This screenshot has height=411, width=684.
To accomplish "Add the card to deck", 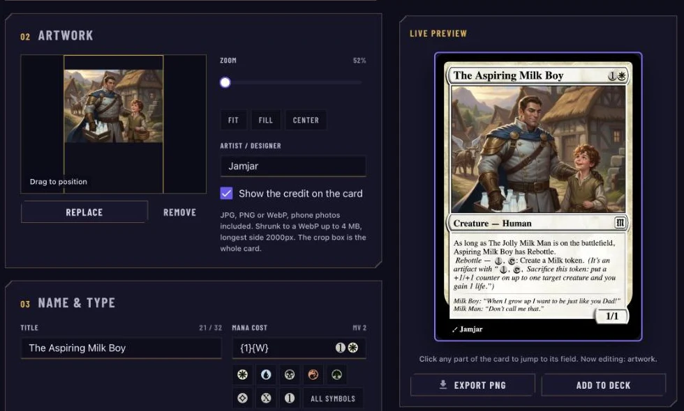I will coord(604,385).
